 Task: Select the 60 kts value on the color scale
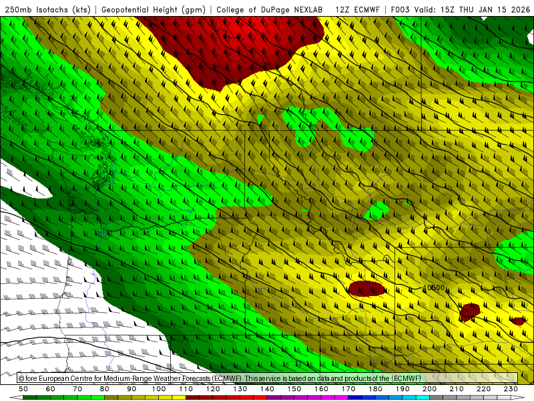tap(51, 389)
